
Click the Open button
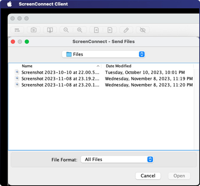179,176
